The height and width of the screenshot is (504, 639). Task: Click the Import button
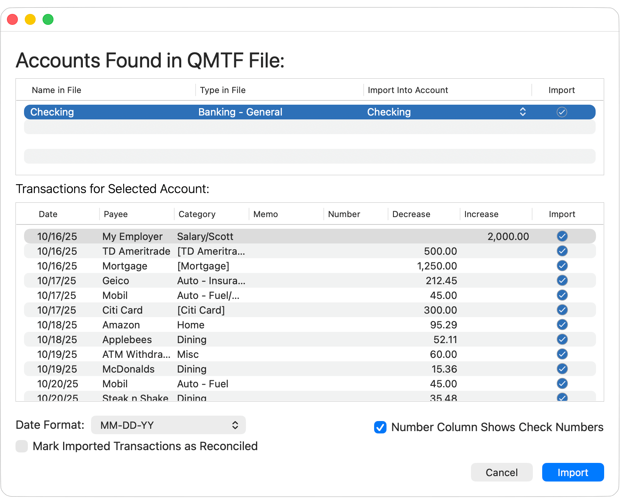coord(573,472)
